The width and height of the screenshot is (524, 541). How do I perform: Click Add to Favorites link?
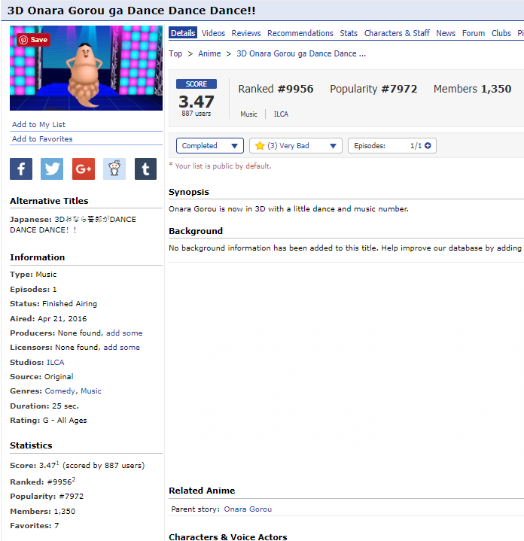(x=42, y=138)
